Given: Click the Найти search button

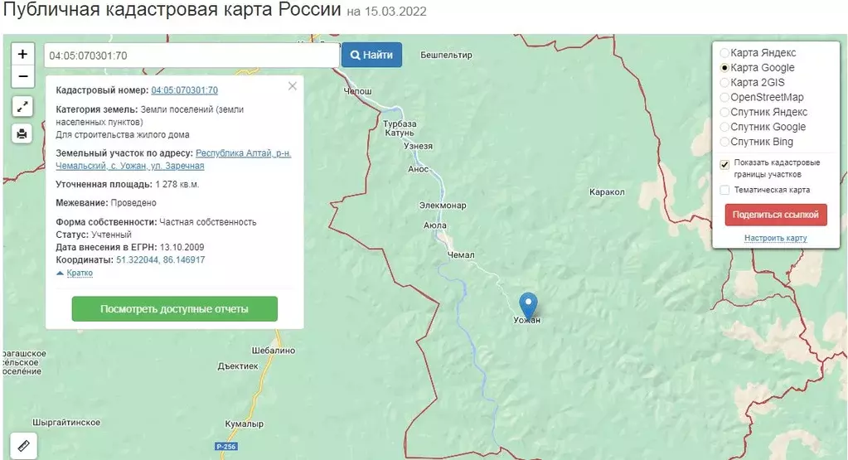Looking at the screenshot, I should (371, 55).
